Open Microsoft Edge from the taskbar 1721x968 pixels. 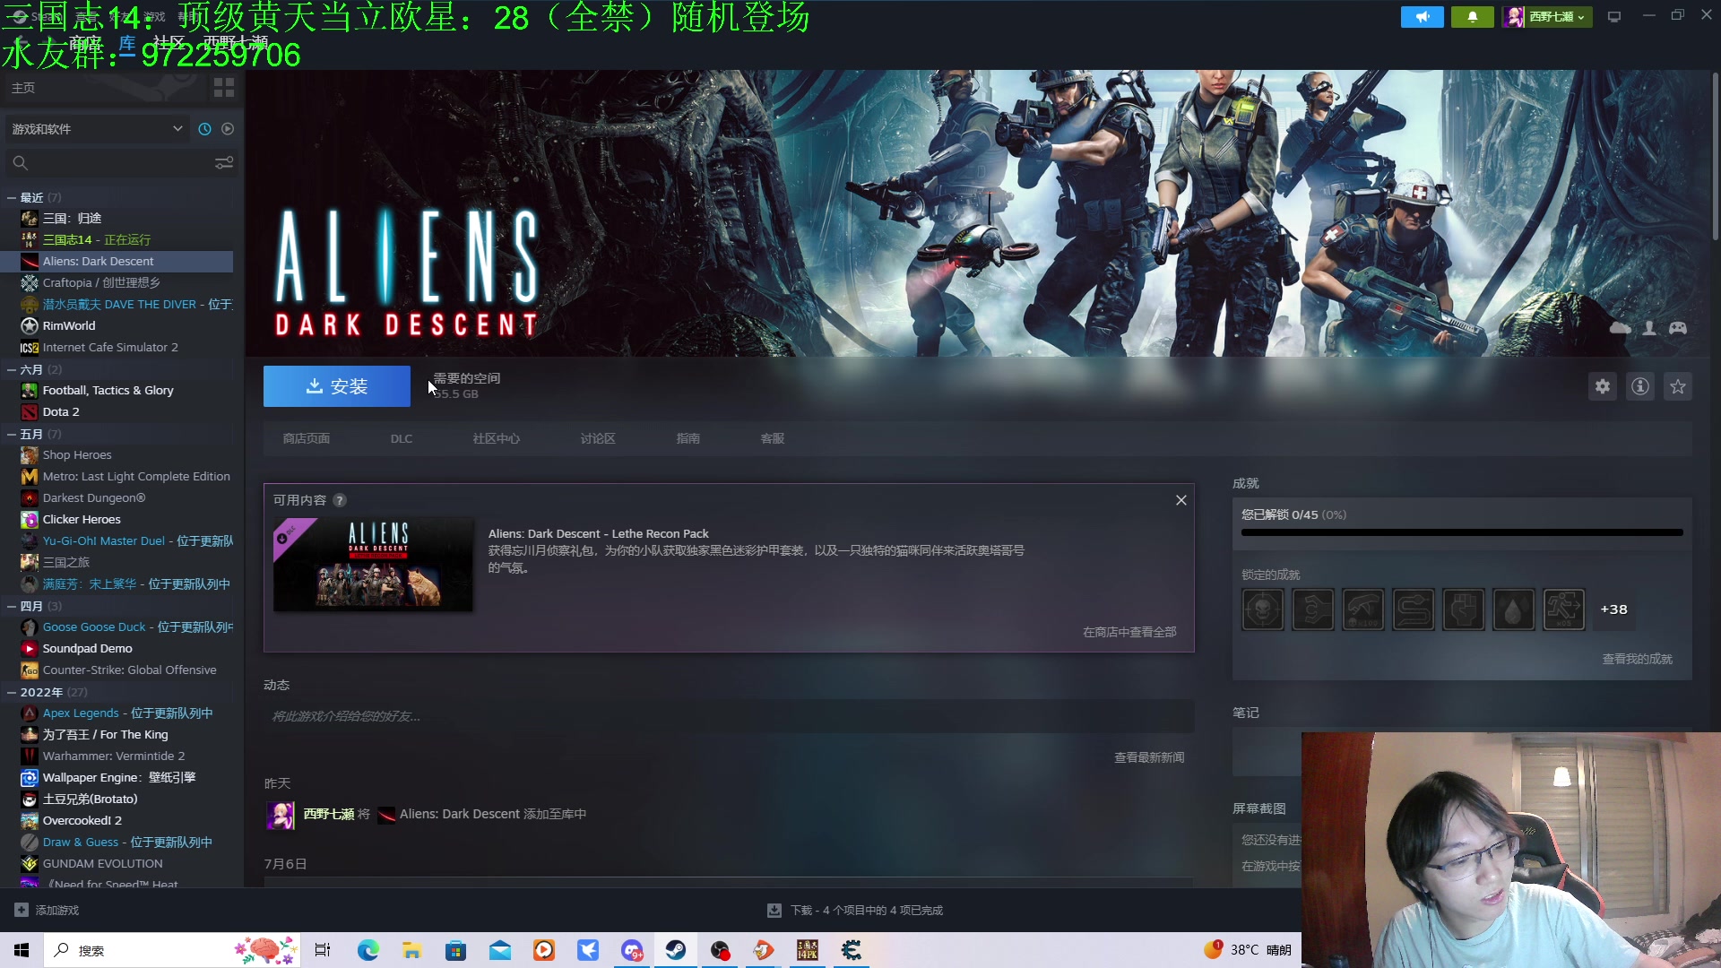pyautogui.click(x=368, y=950)
